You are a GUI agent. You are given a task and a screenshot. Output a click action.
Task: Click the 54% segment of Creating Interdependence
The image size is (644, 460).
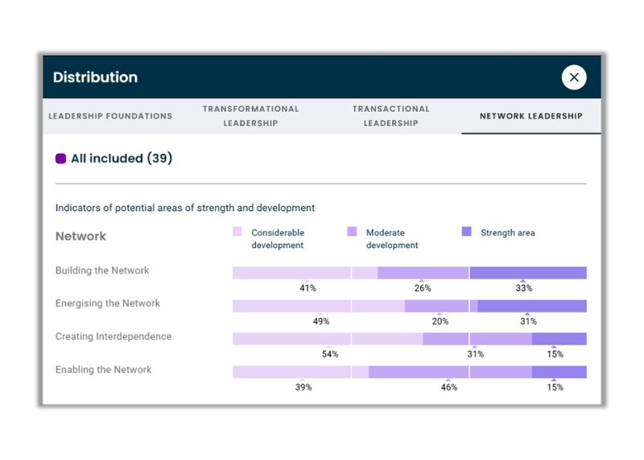328,339
